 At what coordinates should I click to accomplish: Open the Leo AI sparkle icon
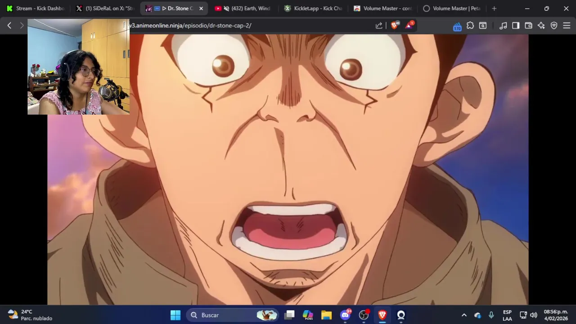tap(541, 26)
